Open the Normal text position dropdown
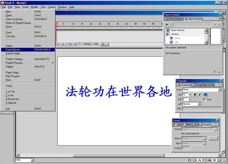The image size is (228, 164). coord(199,104)
